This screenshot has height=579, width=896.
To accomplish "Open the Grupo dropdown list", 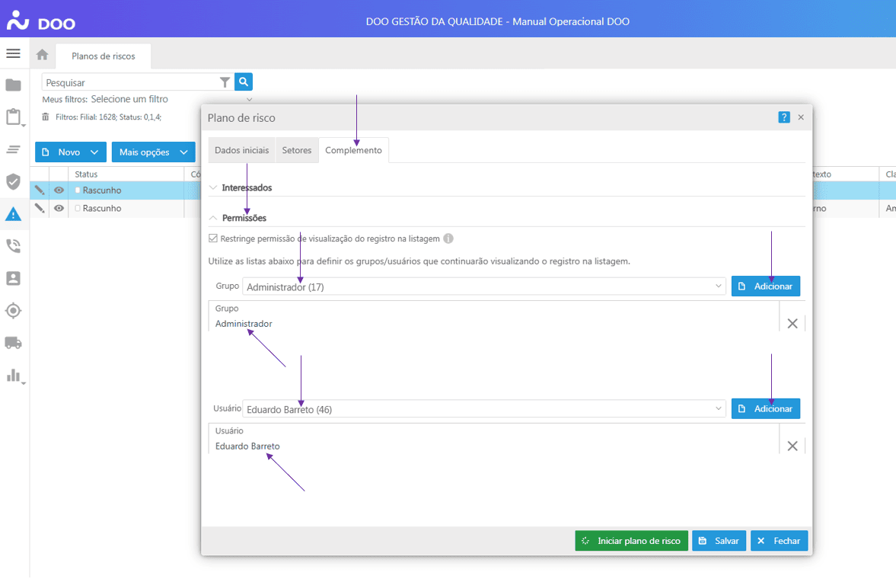I will [x=483, y=286].
